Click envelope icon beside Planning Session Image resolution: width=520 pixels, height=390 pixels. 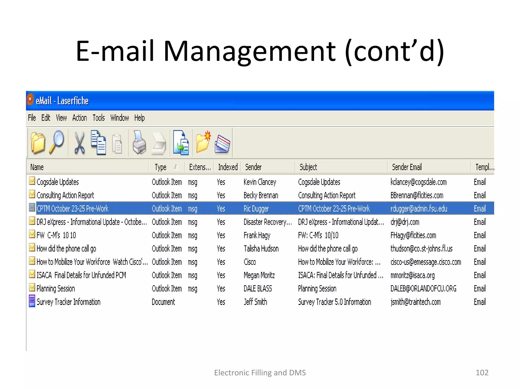click(x=32, y=287)
